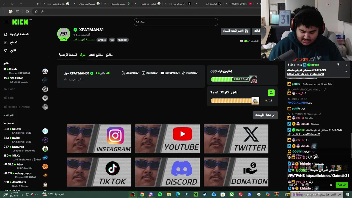
Task: Open the linktr.ee/Xfatman31 link in pinned message
Action: point(306,74)
